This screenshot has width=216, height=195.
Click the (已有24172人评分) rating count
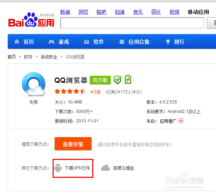(x=123, y=92)
